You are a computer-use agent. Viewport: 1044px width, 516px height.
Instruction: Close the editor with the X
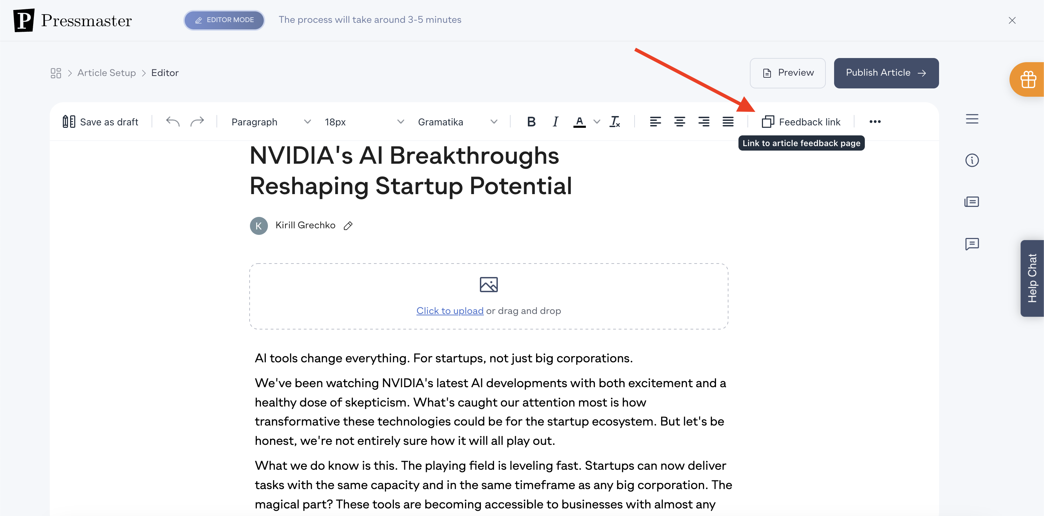click(x=1012, y=20)
